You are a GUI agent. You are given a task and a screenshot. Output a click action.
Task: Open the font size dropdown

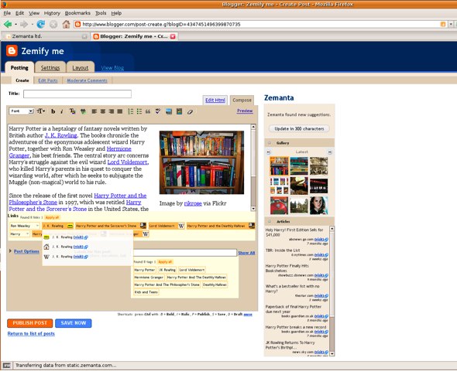click(x=41, y=111)
